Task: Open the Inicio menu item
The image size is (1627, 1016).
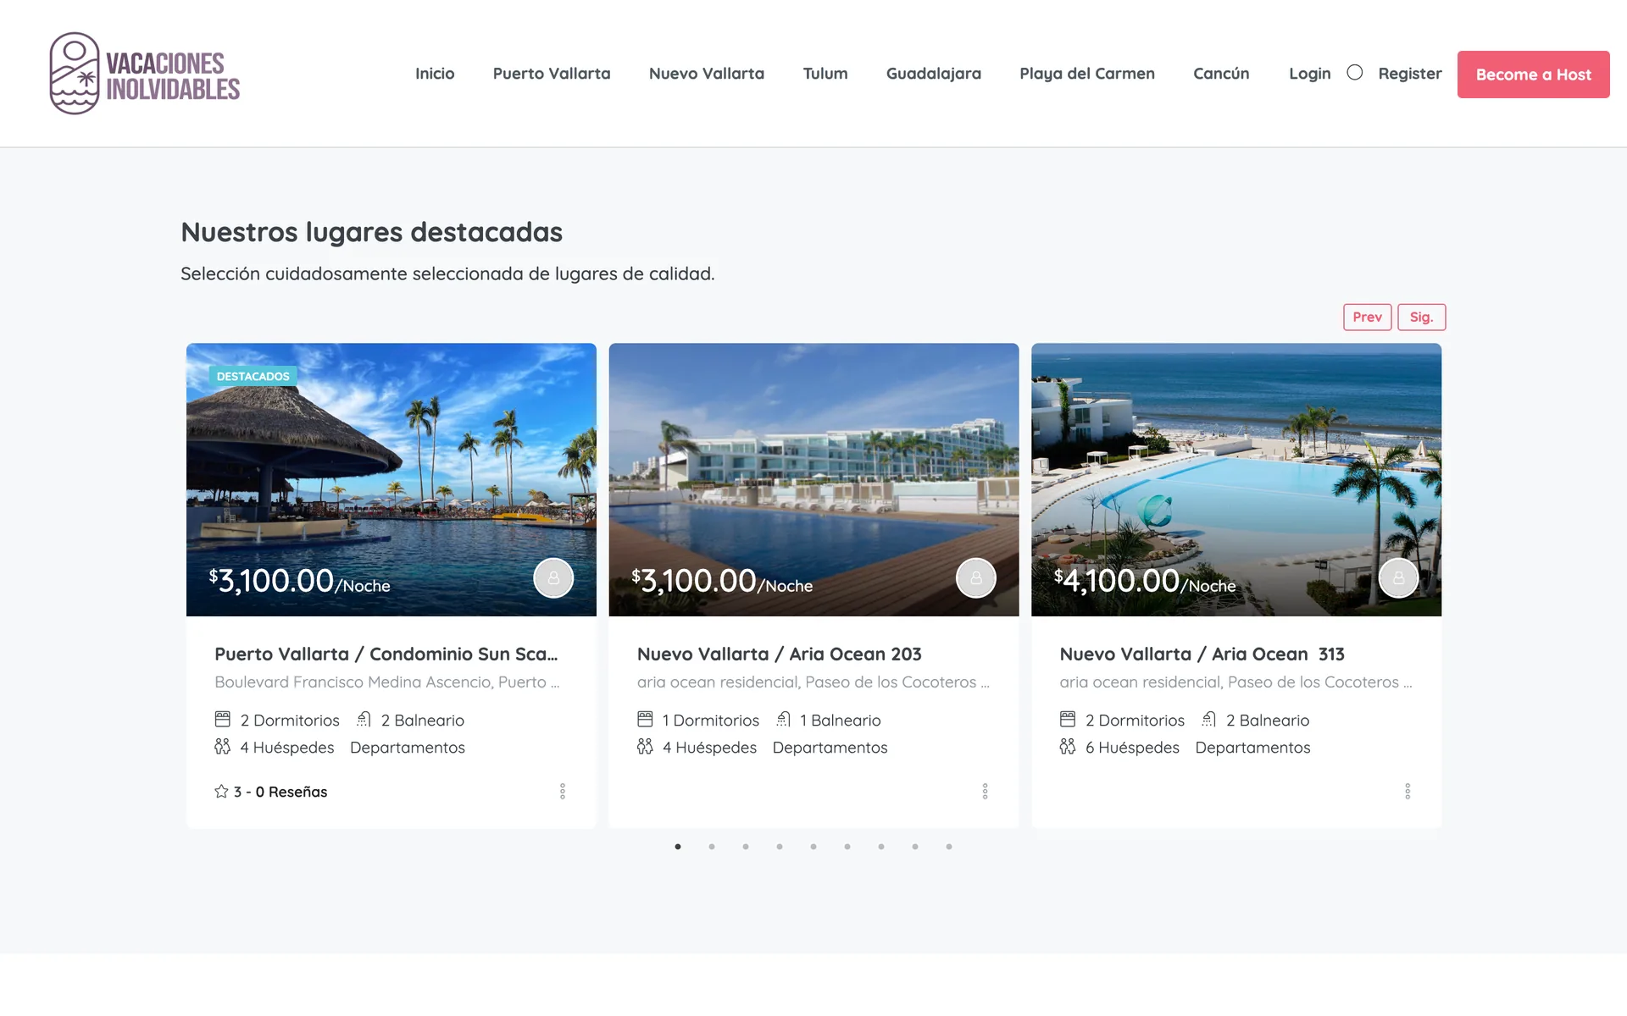Action: pos(435,74)
